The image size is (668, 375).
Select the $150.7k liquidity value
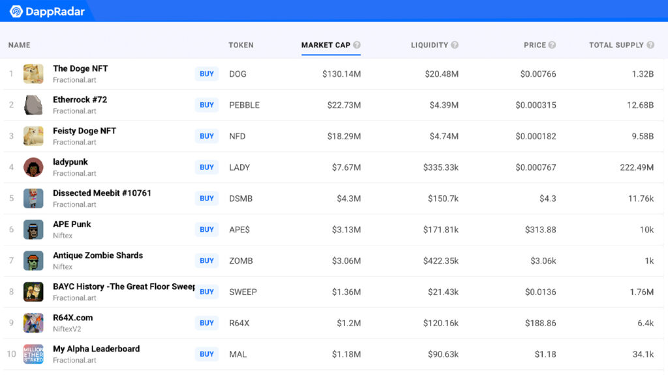[443, 199]
